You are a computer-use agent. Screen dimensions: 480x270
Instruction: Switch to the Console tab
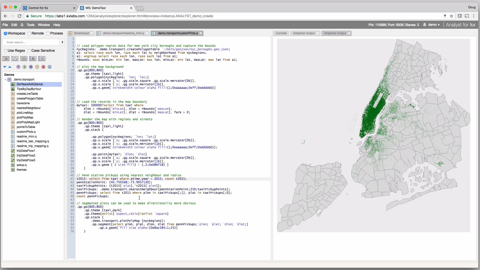point(281,33)
